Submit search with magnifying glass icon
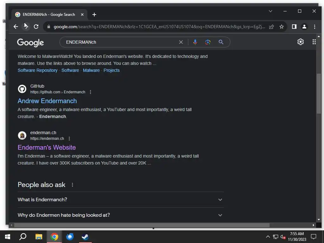Viewport: 324px width, 243px height. [x=221, y=42]
